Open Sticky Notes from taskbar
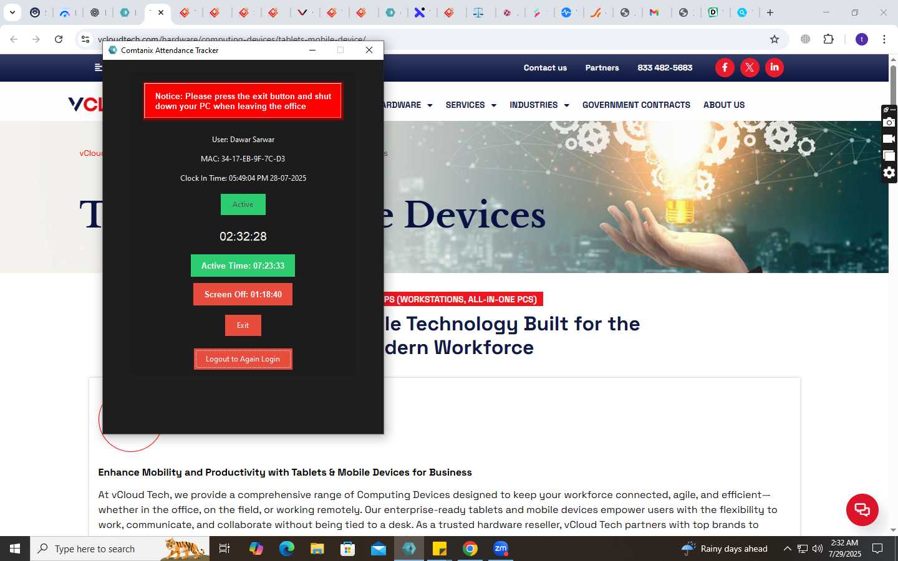Image resolution: width=898 pixels, height=561 pixels. (440, 549)
